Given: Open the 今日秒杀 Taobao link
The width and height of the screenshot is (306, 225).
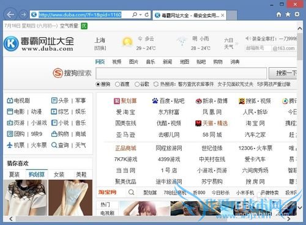Looking at the screenshot, I should 220,193.
